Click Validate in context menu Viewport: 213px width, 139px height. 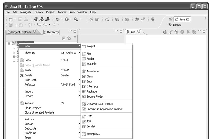pyautogui.click(x=50, y=119)
